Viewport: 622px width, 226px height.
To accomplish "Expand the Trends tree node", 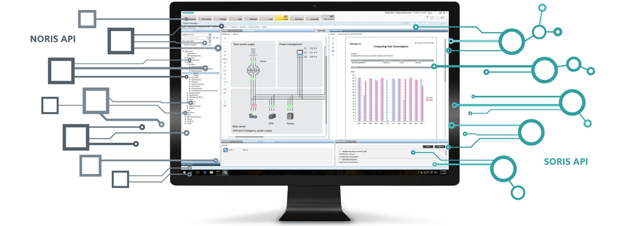I will (185, 123).
